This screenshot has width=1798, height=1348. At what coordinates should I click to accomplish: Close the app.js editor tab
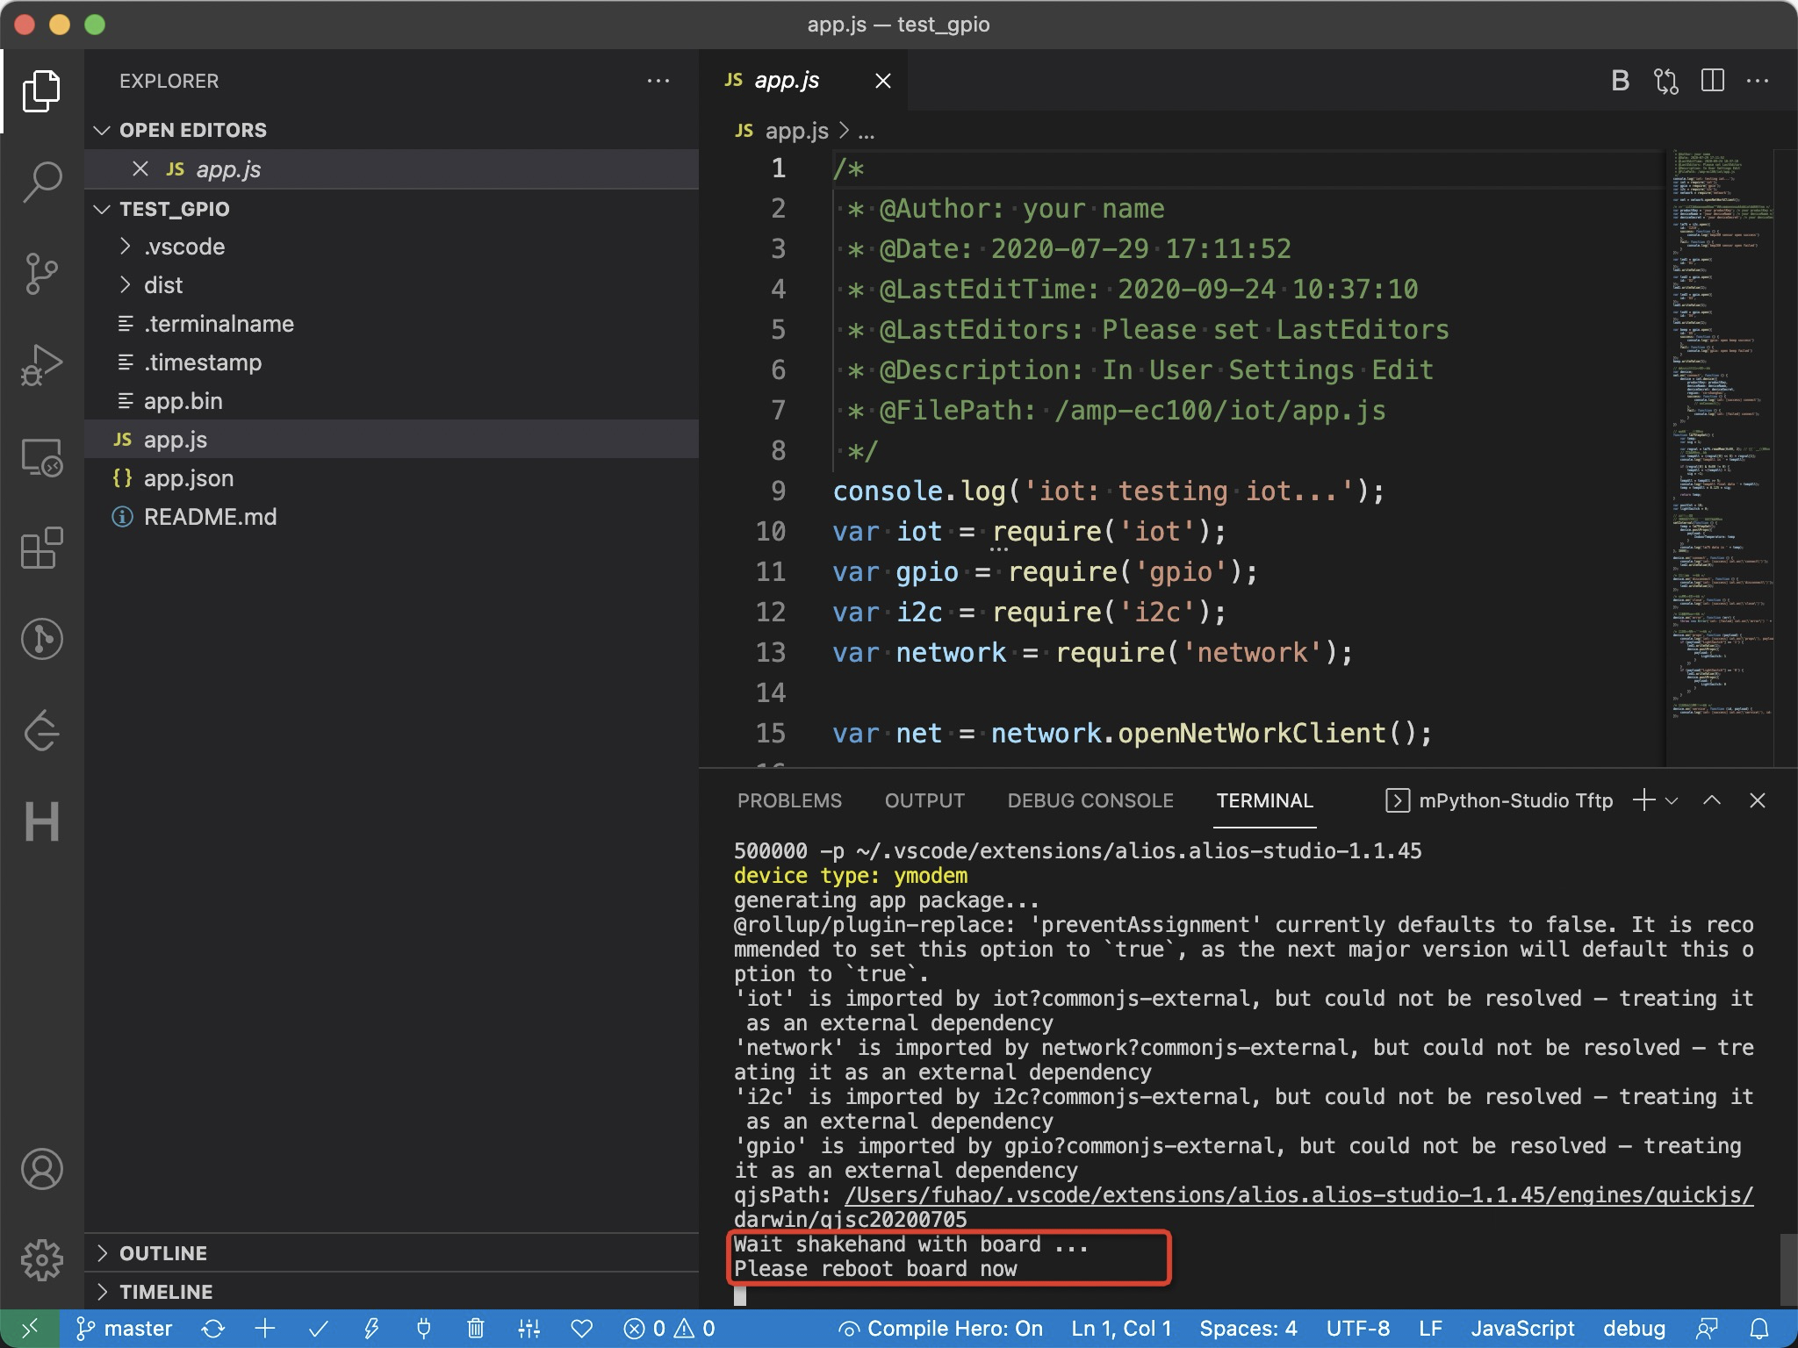pyautogui.click(x=883, y=81)
